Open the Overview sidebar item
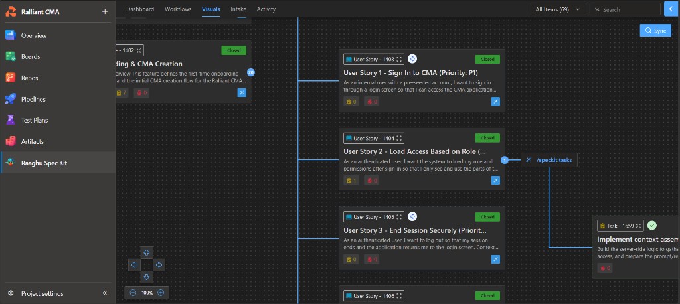 [x=58, y=36]
